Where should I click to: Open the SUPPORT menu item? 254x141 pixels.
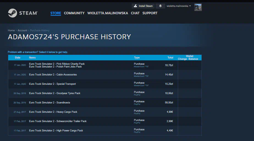(x=150, y=13)
